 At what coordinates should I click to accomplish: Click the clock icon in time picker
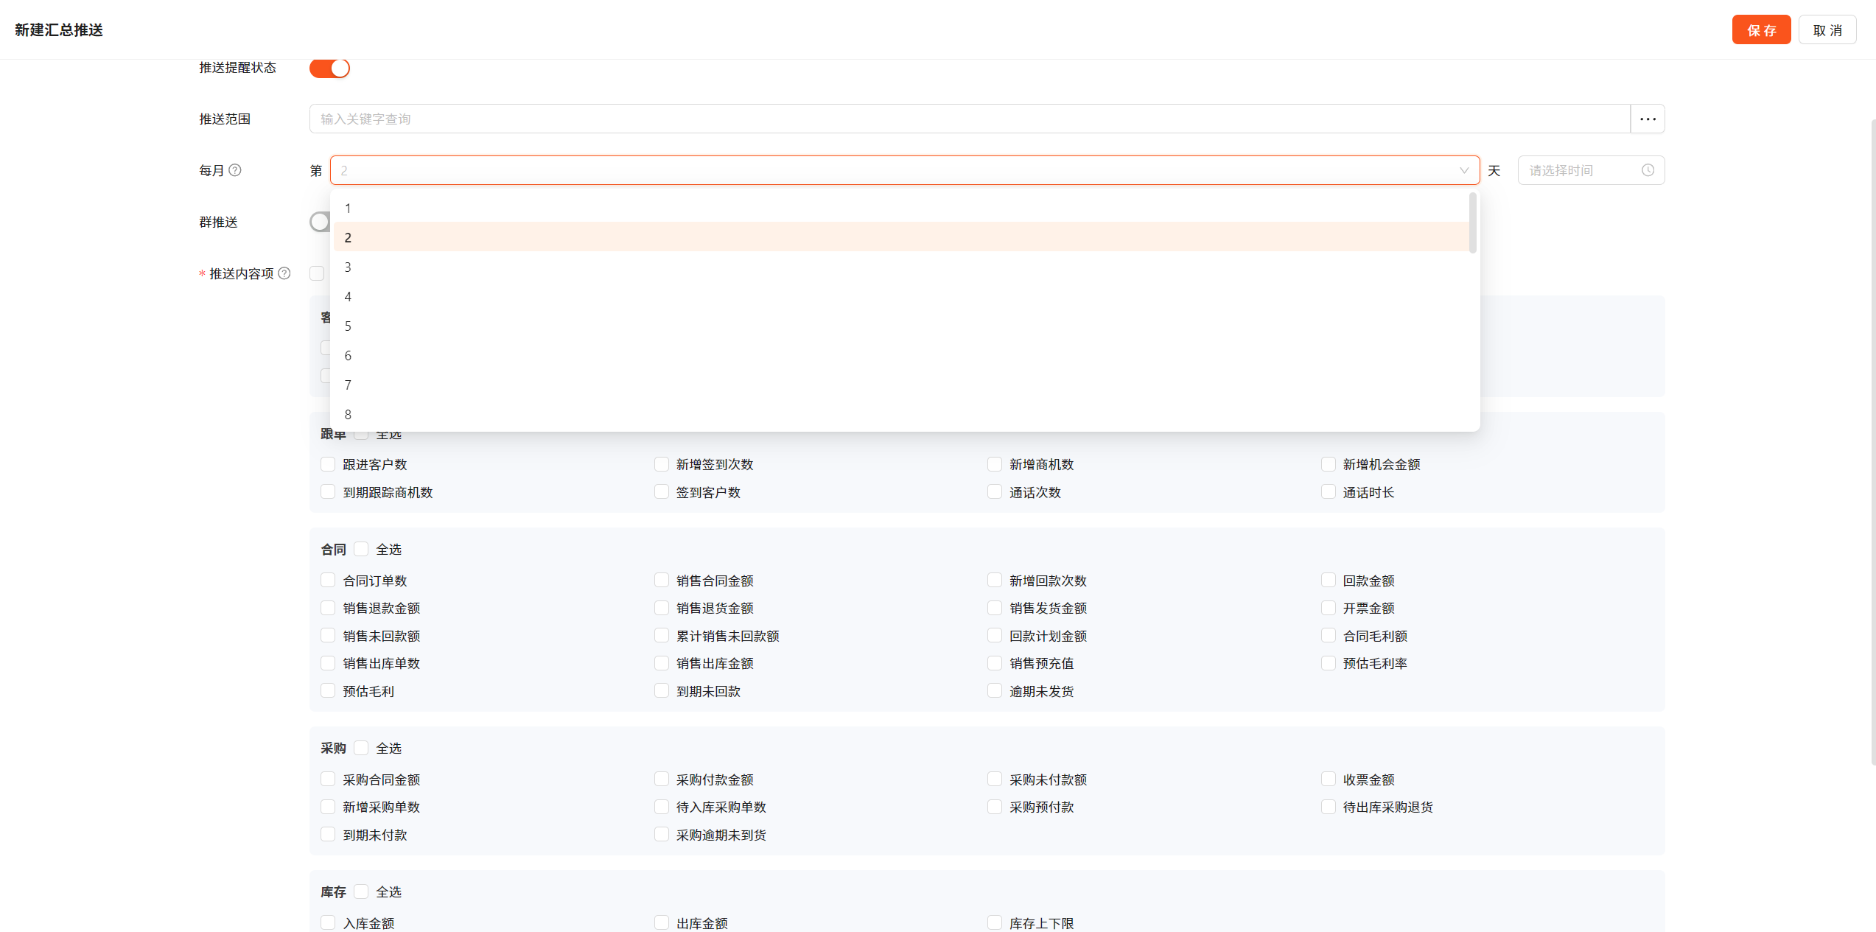click(1648, 170)
